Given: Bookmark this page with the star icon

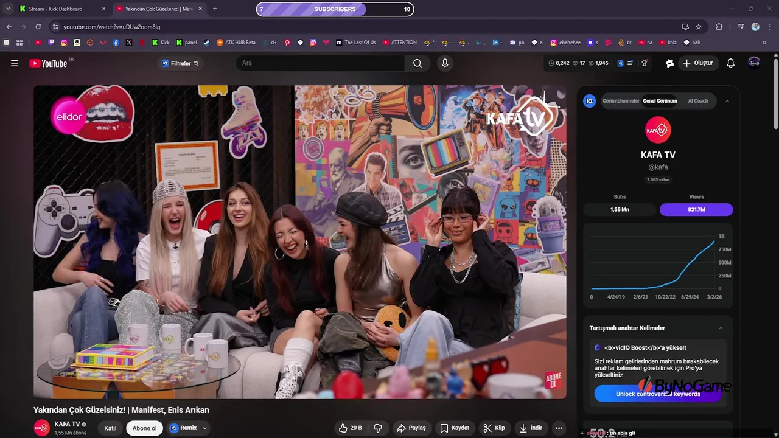Looking at the screenshot, I should point(699,27).
